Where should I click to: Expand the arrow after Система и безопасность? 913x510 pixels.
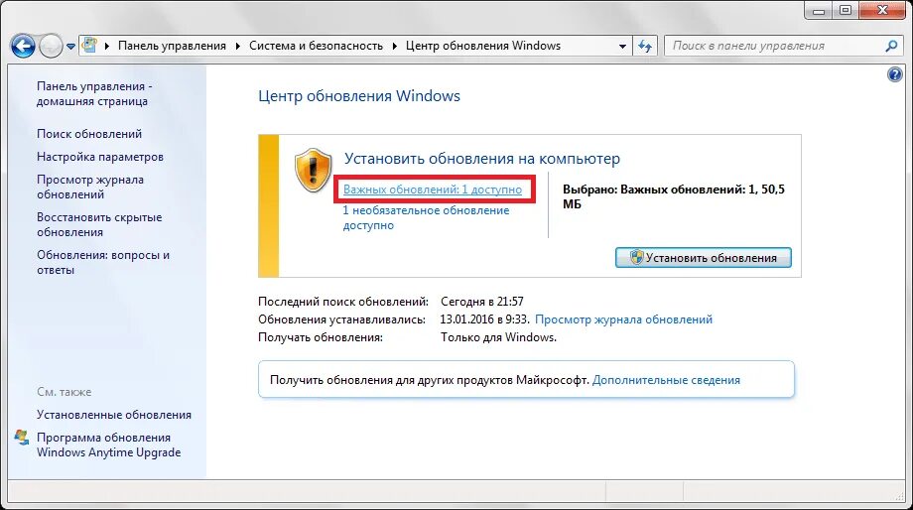(x=394, y=46)
